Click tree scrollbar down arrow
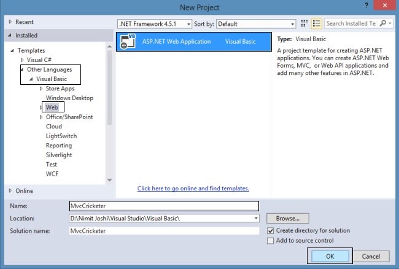The width and height of the screenshot is (399, 269). (109, 180)
